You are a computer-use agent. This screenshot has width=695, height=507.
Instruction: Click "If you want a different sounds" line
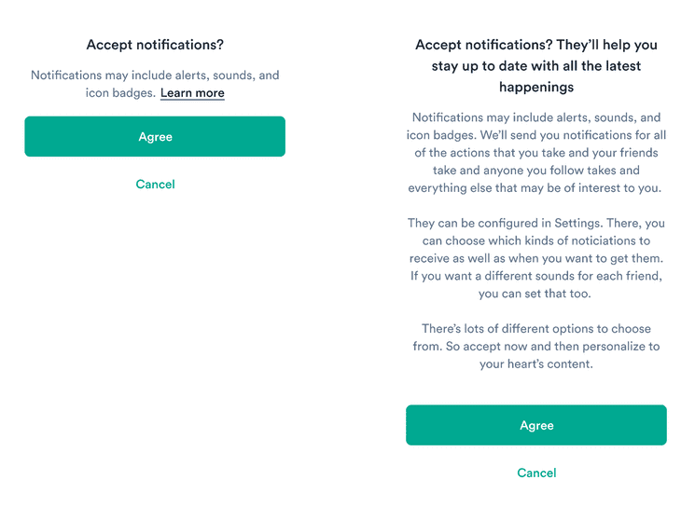(536, 276)
